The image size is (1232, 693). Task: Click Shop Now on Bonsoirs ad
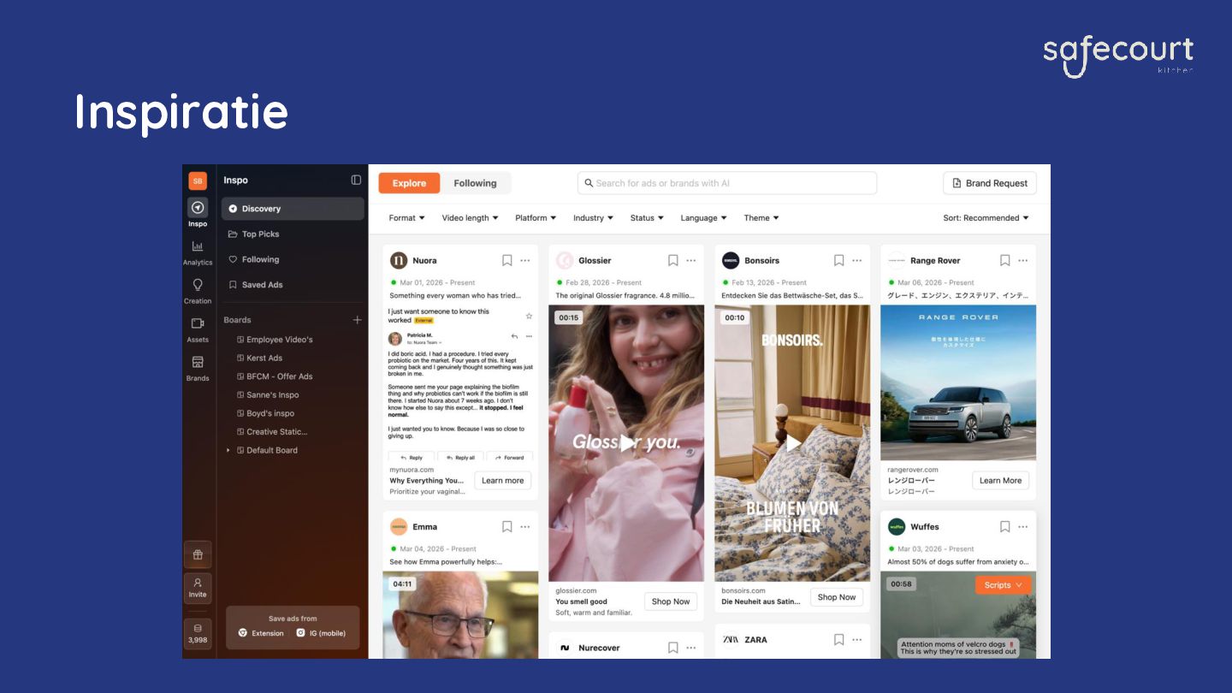(x=837, y=597)
